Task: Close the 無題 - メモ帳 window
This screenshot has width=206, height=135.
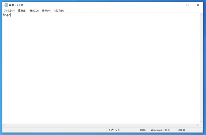Action: coord(198,5)
